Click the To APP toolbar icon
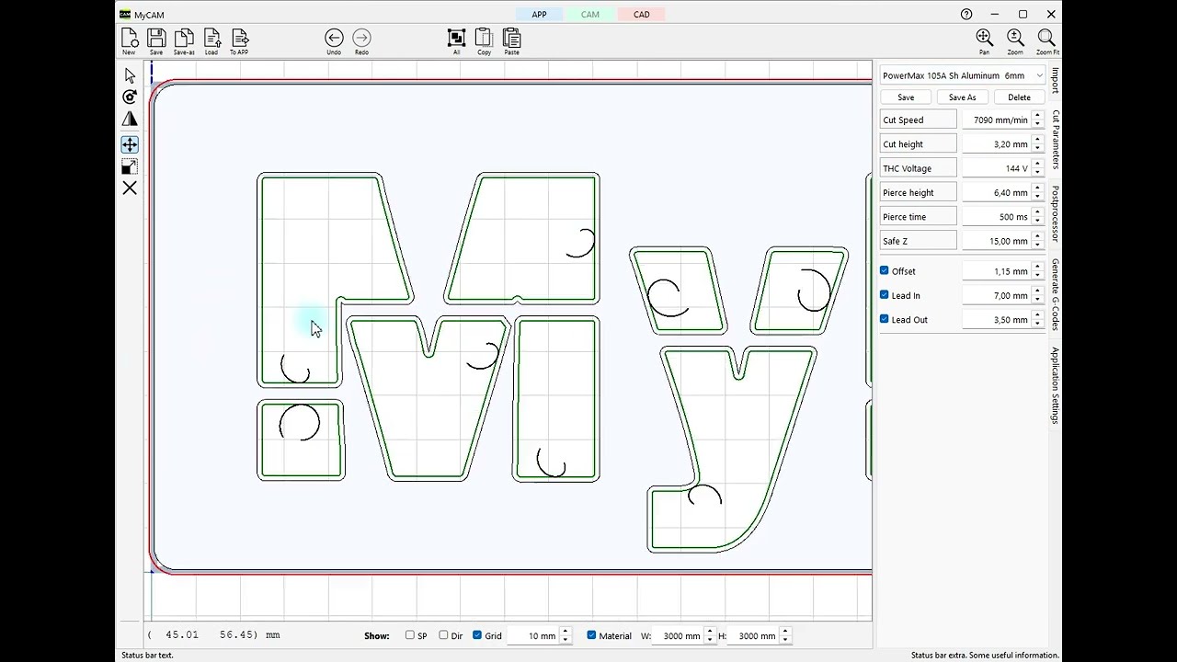 click(x=239, y=40)
